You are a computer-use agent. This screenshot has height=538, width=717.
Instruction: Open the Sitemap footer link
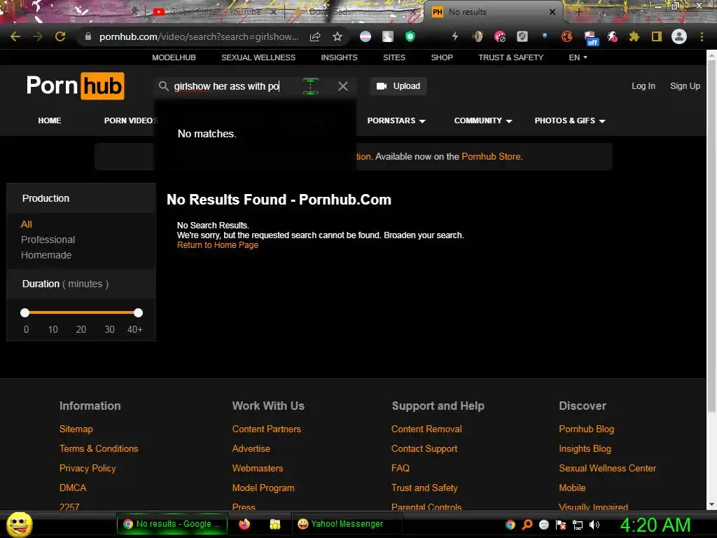click(76, 429)
